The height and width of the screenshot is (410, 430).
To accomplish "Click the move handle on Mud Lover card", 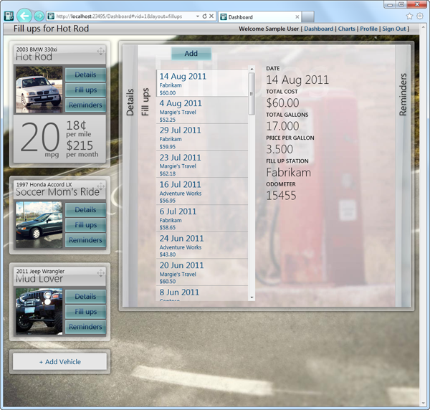I will [100, 272].
